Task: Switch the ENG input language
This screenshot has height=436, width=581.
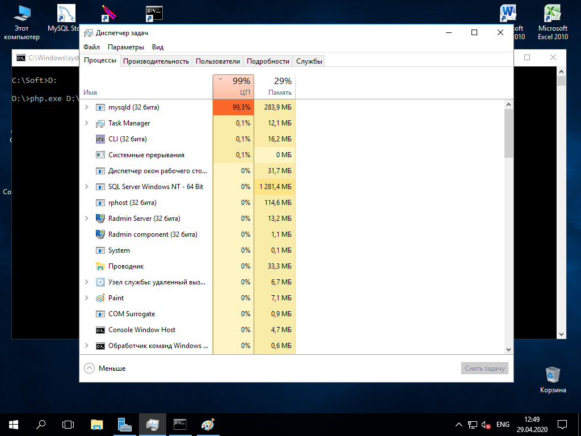Action: tap(503, 425)
